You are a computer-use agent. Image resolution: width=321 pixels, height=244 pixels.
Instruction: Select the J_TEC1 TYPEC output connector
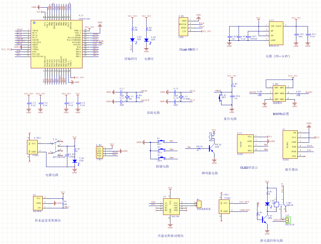click(224, 207)
